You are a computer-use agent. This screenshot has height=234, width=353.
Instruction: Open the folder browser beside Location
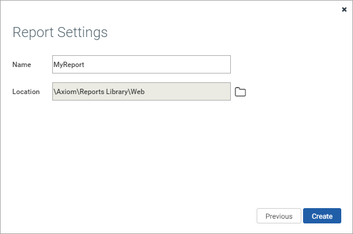point(240,92)
